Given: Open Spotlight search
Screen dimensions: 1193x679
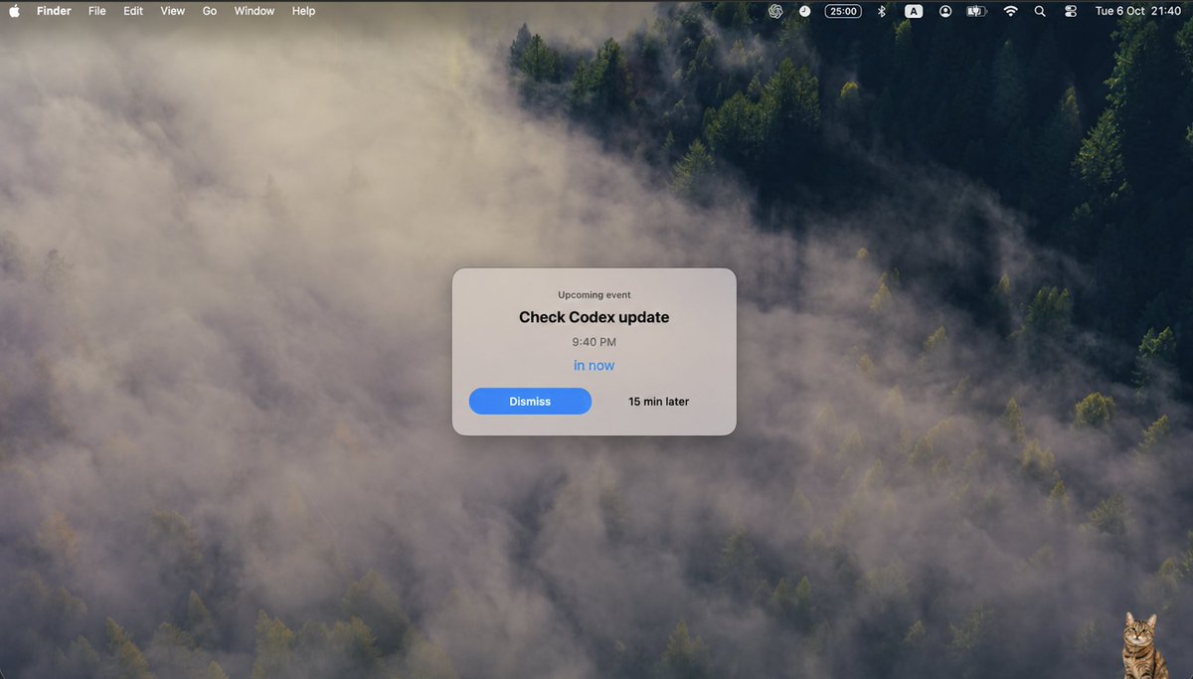Looking at the screenshot, I should pyautogui.click(x=1040, y=11).
